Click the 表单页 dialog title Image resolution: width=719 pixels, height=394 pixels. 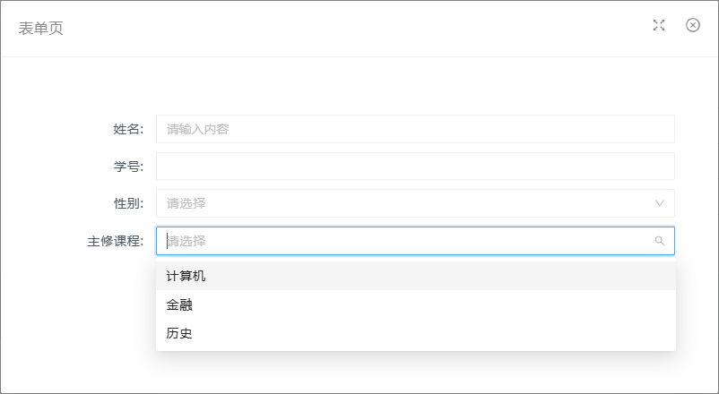[x=41, y=28]
